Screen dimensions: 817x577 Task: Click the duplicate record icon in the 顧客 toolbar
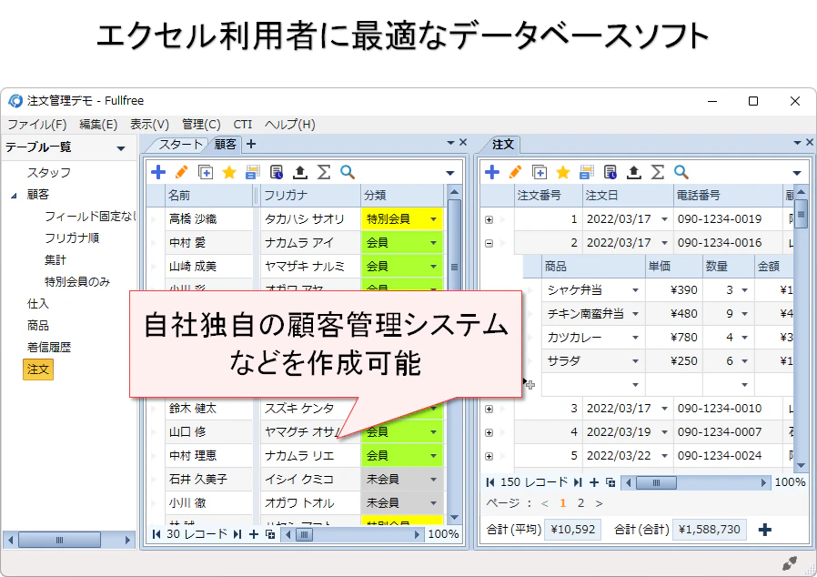[204, 171]
